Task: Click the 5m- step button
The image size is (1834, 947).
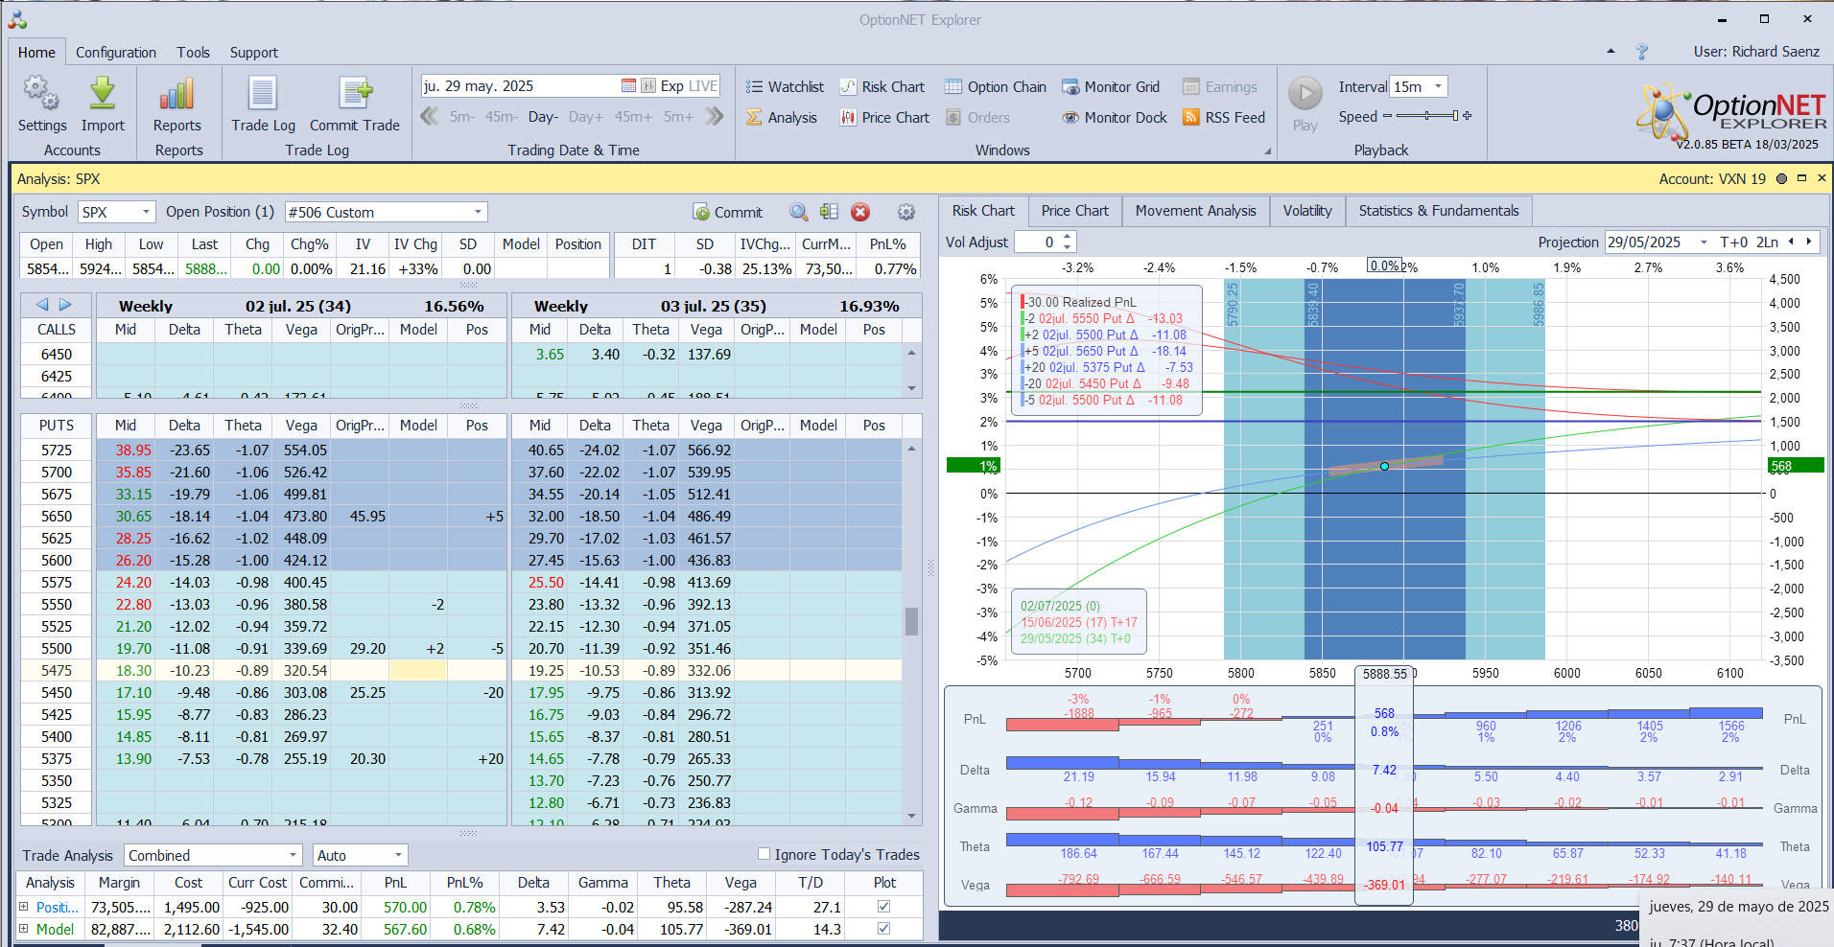Action: [x=462, y=117]
